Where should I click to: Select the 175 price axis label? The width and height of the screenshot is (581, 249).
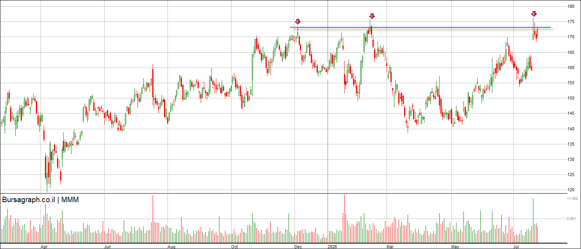pyautogui.click(x=571, y=21)
